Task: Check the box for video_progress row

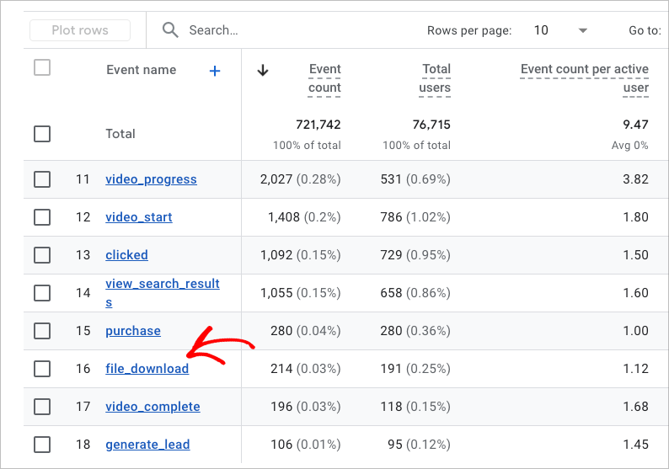Action: (42, 179)
